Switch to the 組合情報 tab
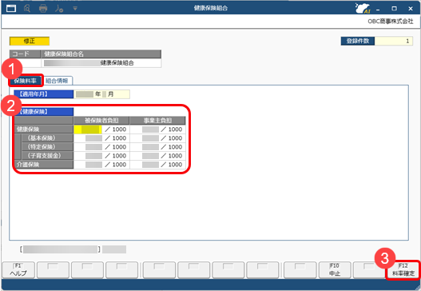This screenshot has width=421, height=291. coord(57,81)
